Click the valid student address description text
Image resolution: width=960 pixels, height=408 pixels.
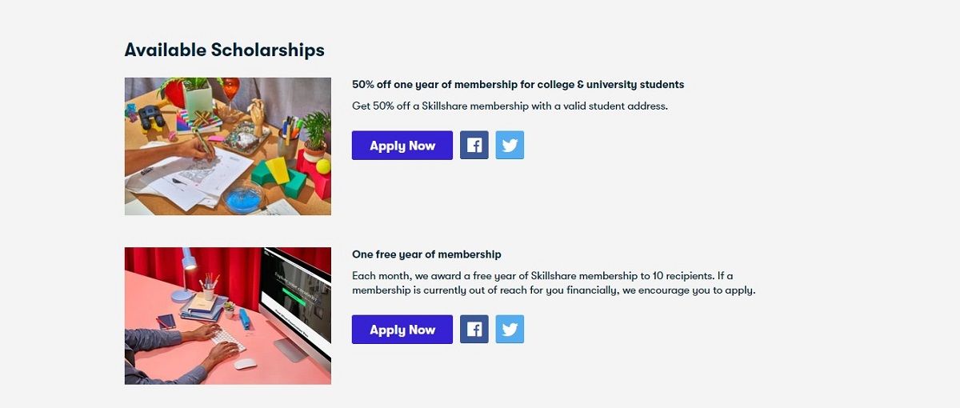coord(510,106)
